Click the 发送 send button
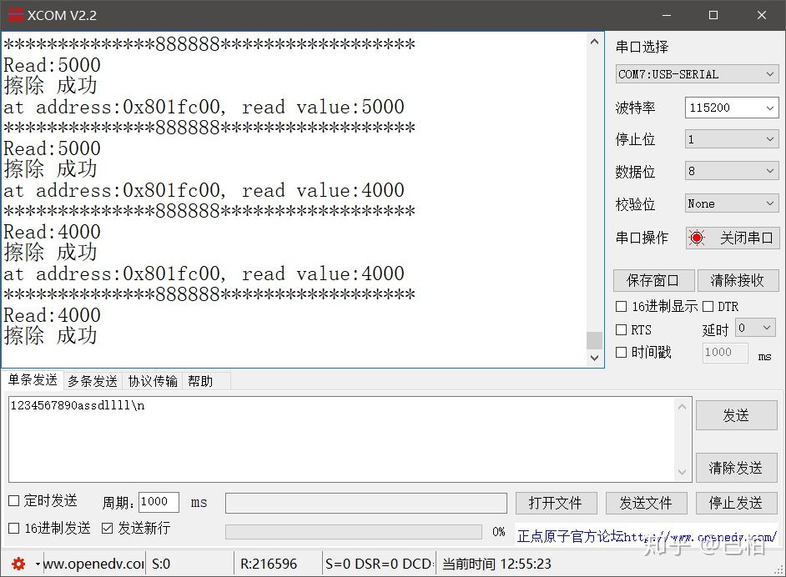The image size is (786, 577). [737, 415]
